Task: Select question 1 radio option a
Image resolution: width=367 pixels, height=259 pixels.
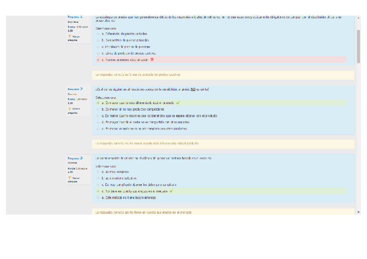Action: pyautogui.click(x=98, y=34)
